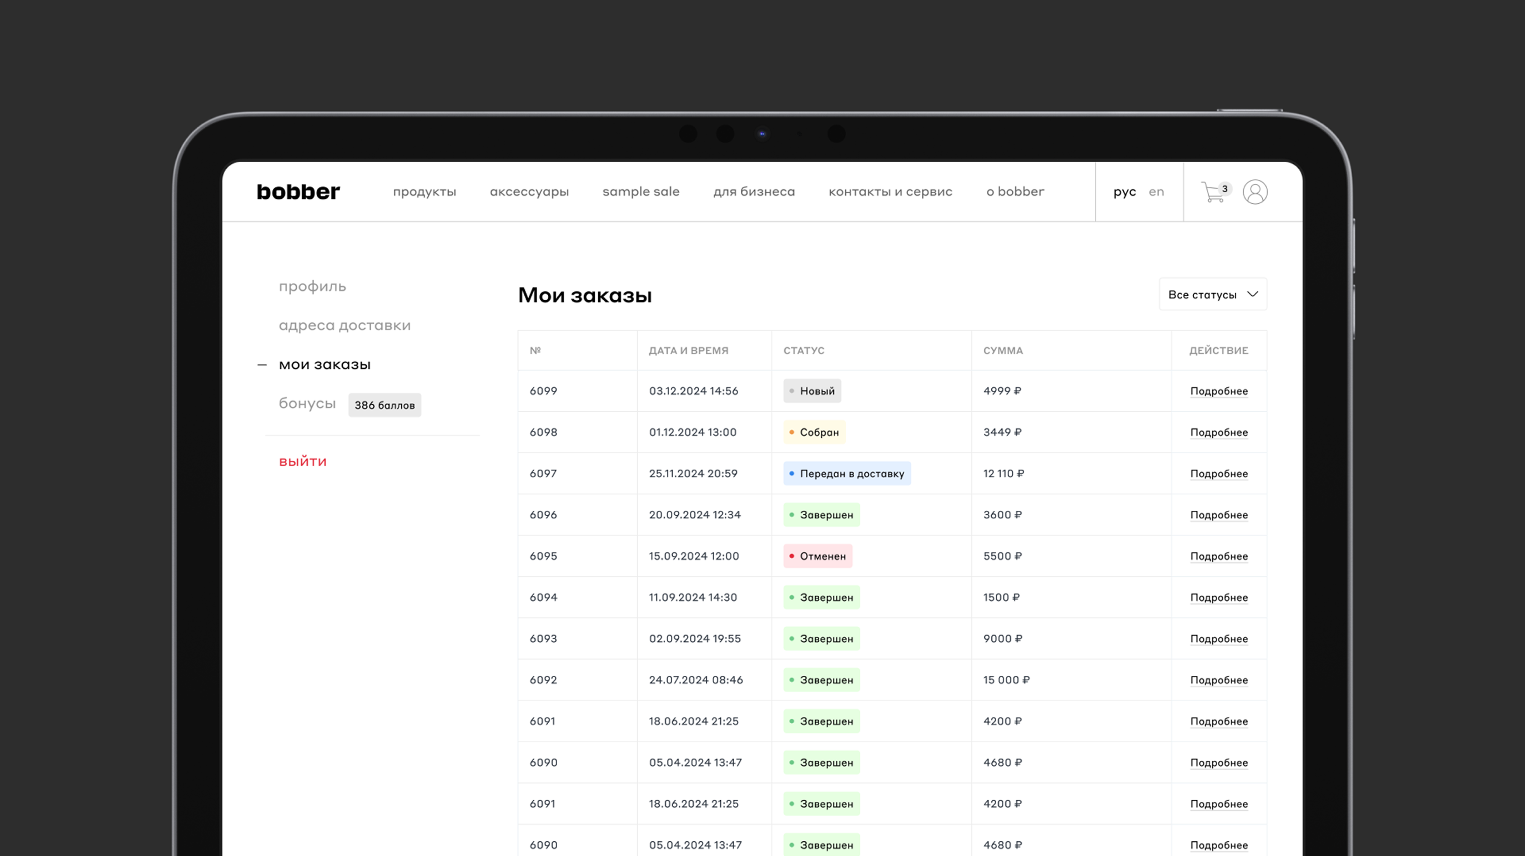Open адреса доставки sidebar section

[x=344, y=325]
